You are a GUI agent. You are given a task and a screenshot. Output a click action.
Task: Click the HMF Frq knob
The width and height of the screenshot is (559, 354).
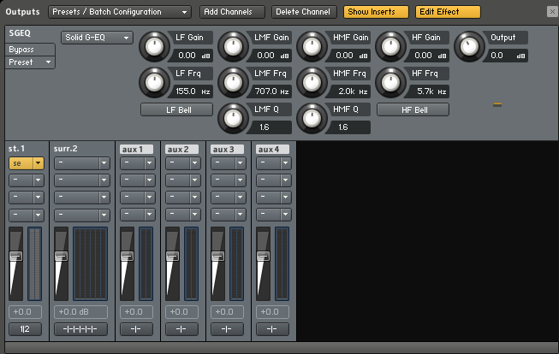tap(312, 83)
